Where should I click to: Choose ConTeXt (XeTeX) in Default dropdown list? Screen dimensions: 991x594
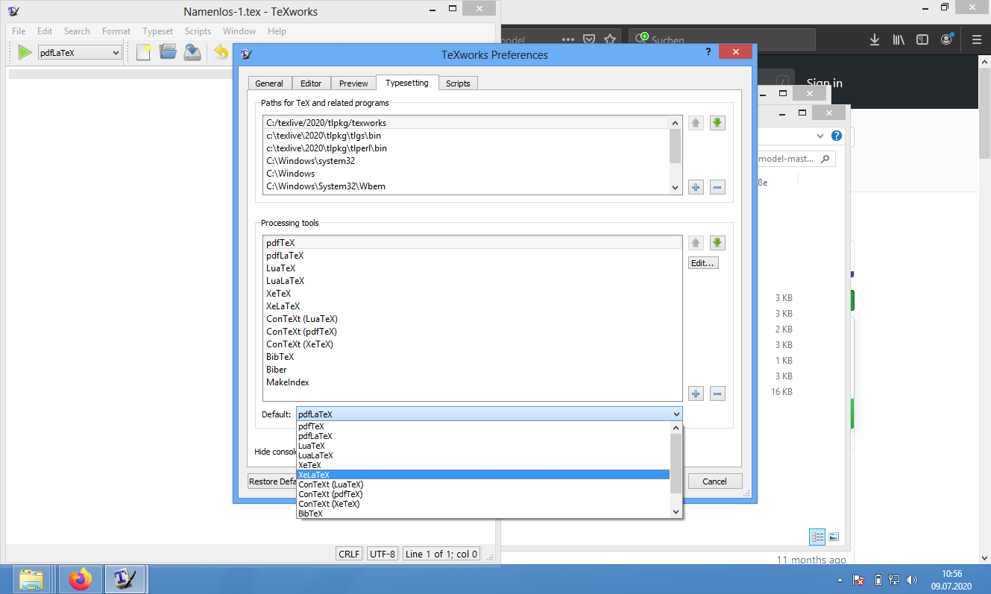click(483, 504)
